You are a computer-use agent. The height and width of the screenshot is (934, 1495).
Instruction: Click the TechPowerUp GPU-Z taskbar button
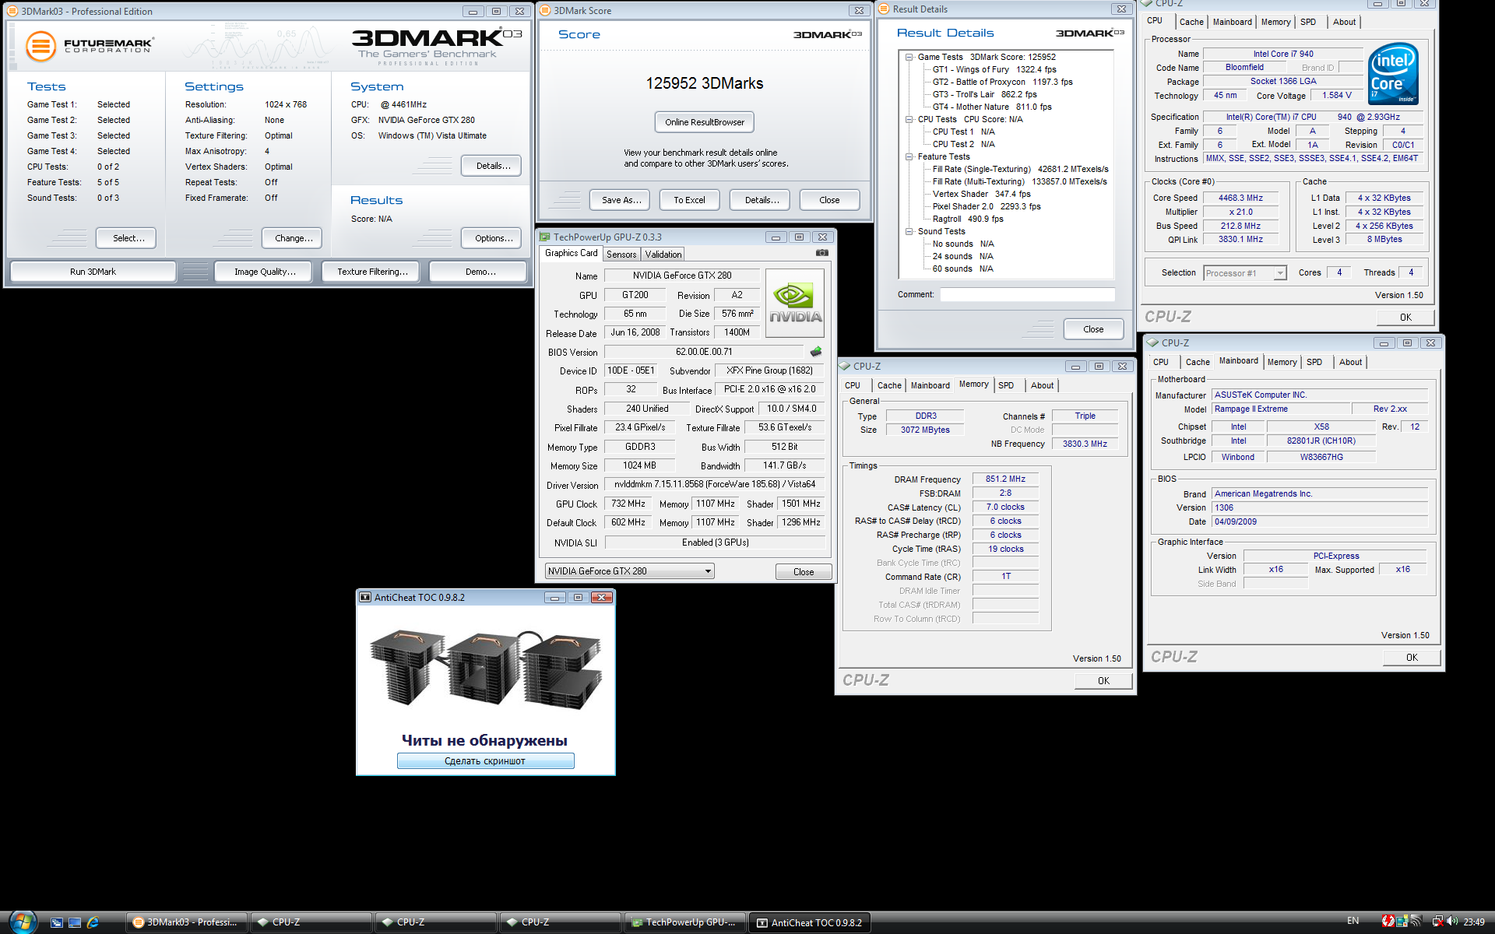pyautogui.click(x=685, y=922)
